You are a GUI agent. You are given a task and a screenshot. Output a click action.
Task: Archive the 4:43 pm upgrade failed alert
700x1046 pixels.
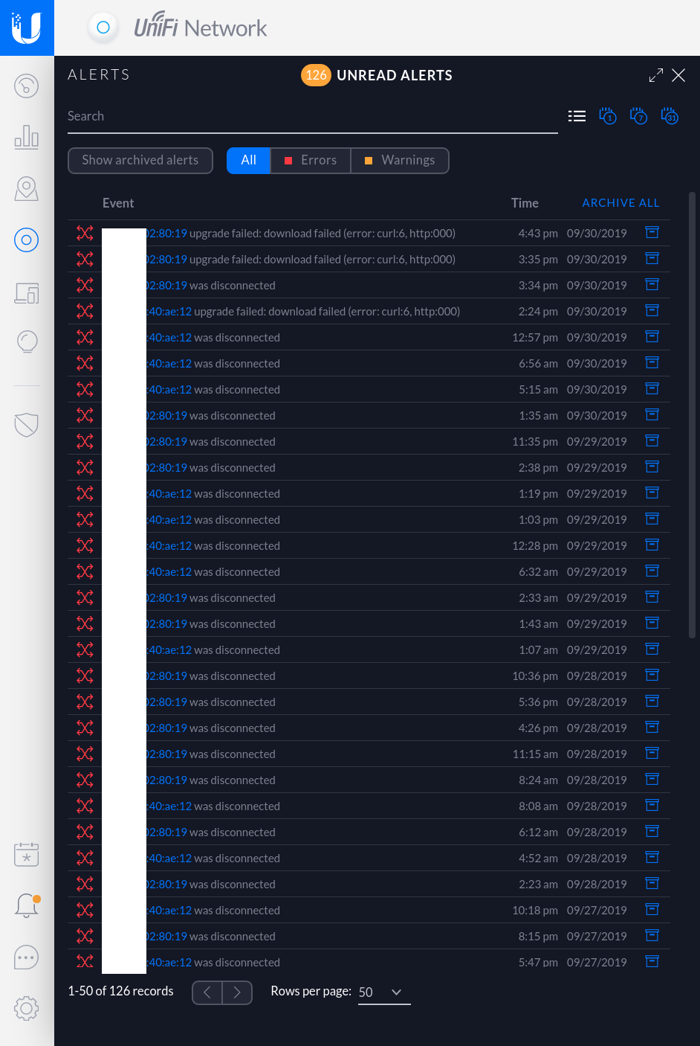point(652,233)
